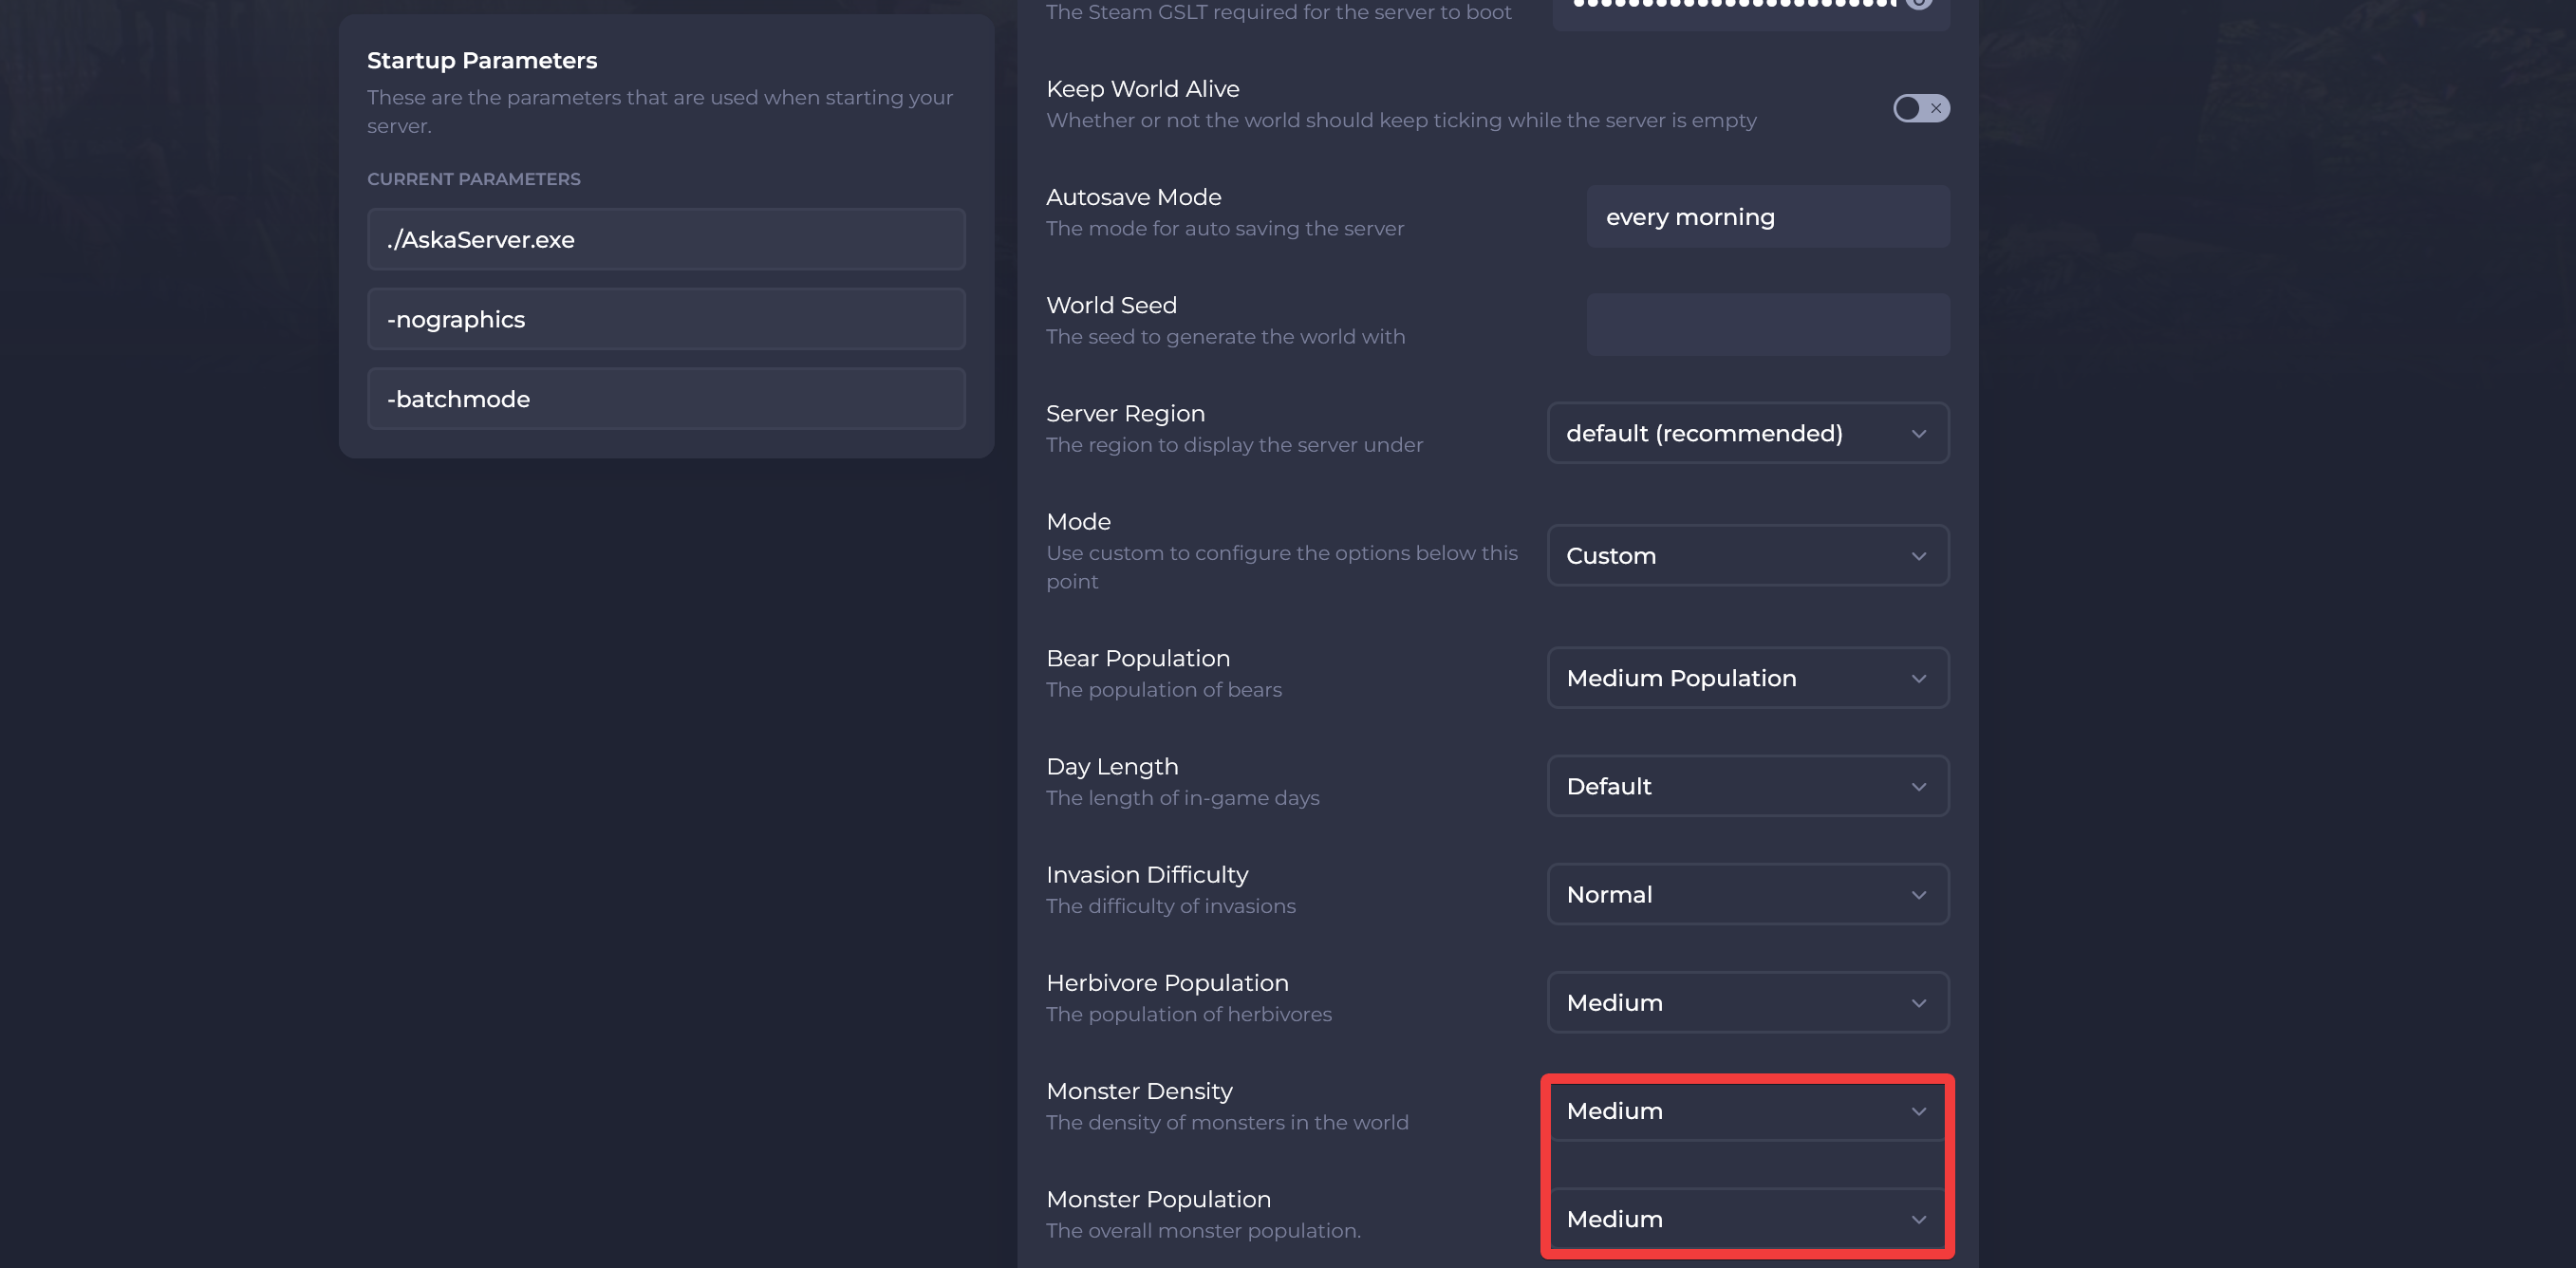Click the Keep World Alive label
This screenshot has height=1268, width=2576.
[x=1142, y=89]
